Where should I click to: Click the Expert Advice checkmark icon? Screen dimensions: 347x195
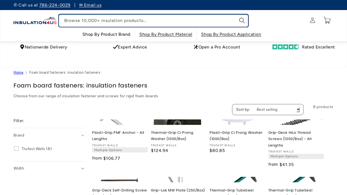click(115, 47)
